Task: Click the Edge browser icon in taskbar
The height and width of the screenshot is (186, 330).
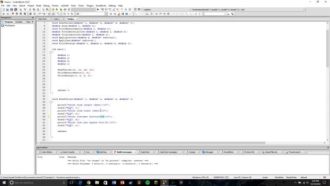Action: point(80,182)
